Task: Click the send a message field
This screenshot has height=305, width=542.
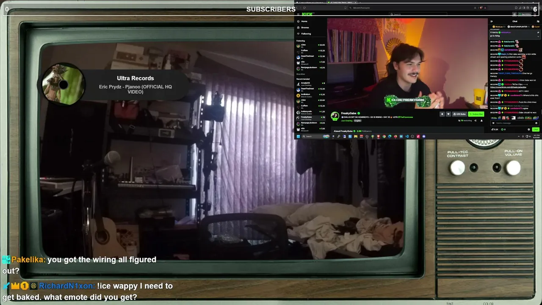Action: pos(514,123)
